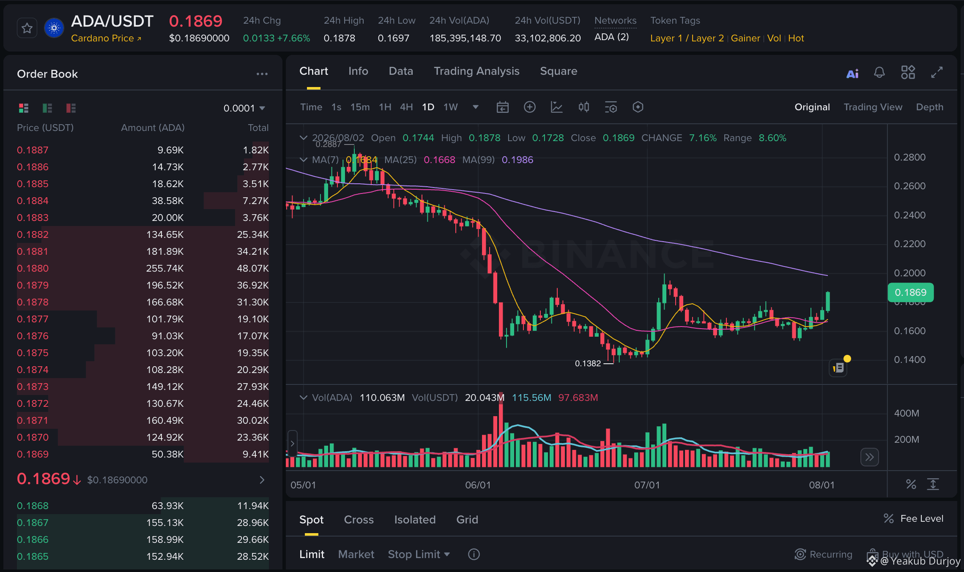Expand more time intervals dropdown arrow
Viewport: 964px width, 572px height.
476,107
